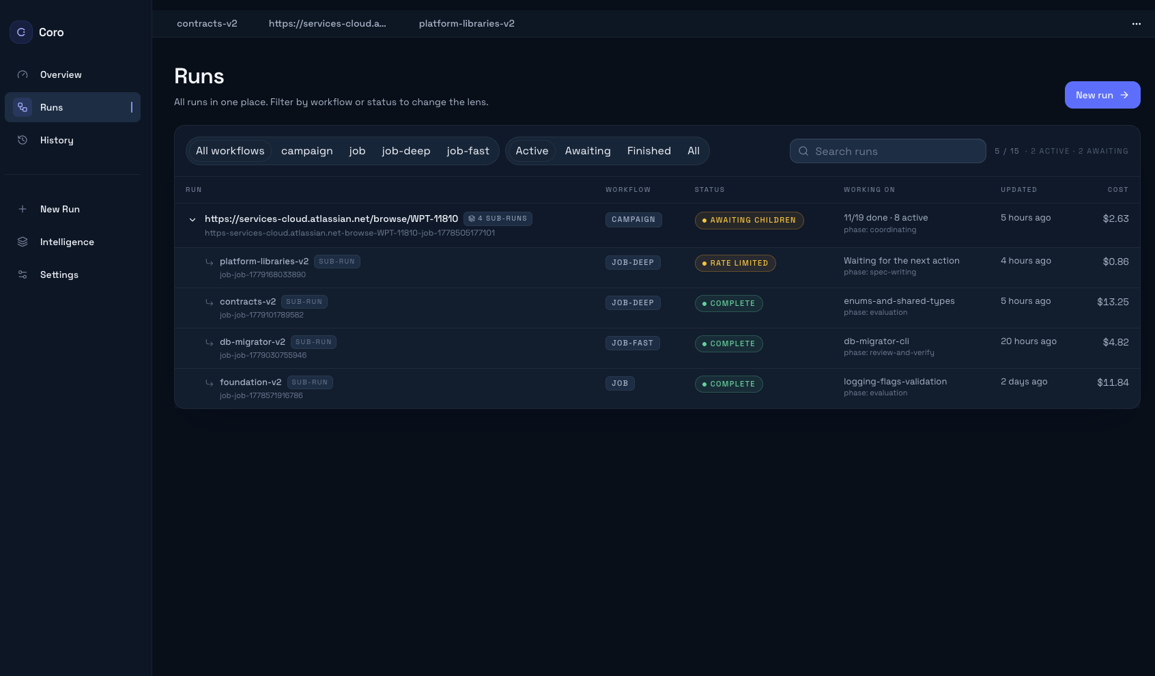Click the New Run plus icon
The width and height of the screenshot is (1155, 676).
(23, 209)
